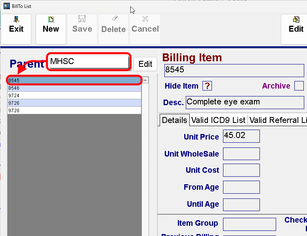
Task: Focus the Desc. Complete eye exam field
Action: tap(244, 102)
